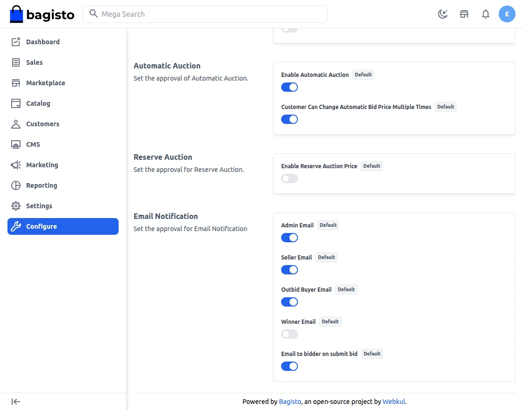Open the Catalog menu item
The image size is (523, 410).
click(63, 103)
